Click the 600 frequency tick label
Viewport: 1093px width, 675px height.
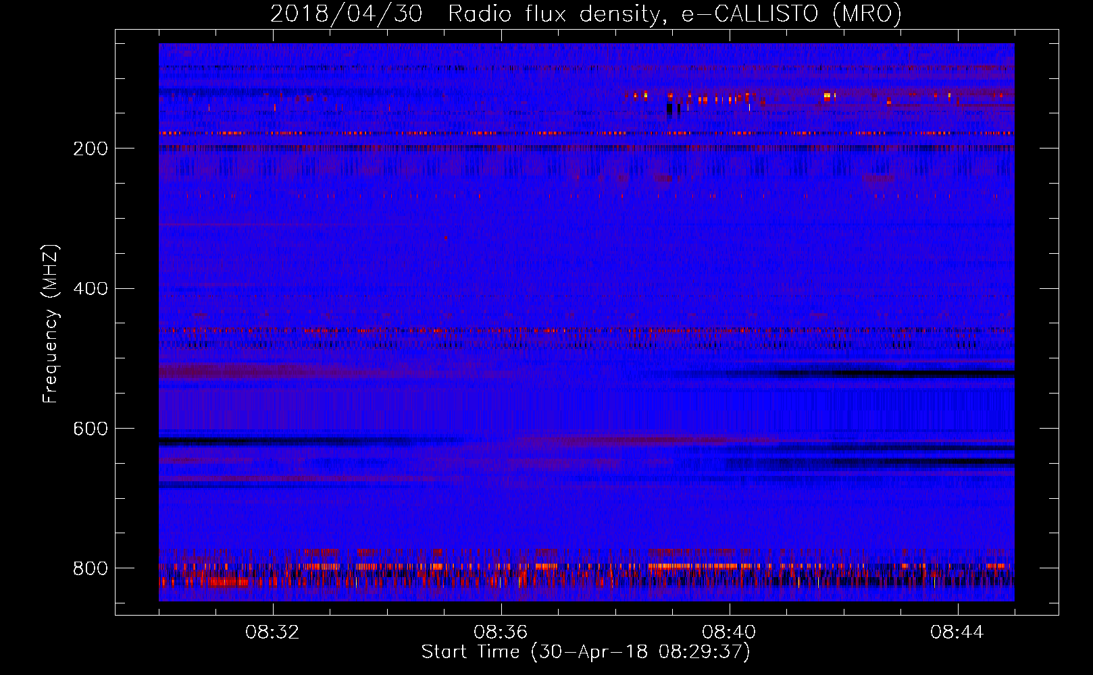[x=91, y=429]
